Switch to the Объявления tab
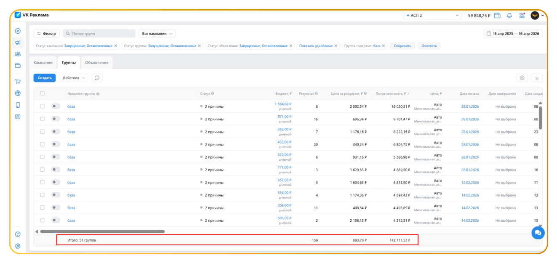This screenshot has height=263, width=557. (x=96, y=63)
